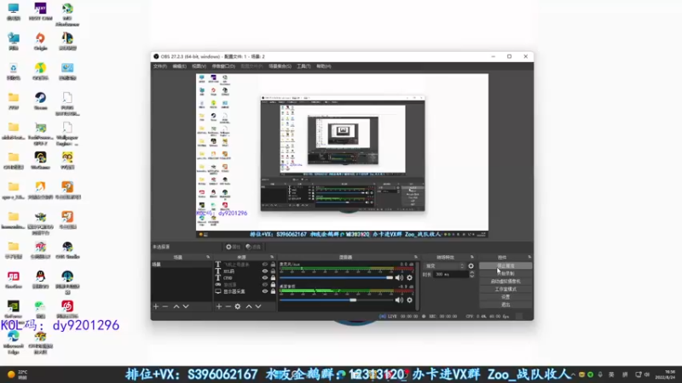Remove selected source with minus icon
Viewport: 682px width, 383px height.
click(x=228, y=306)
